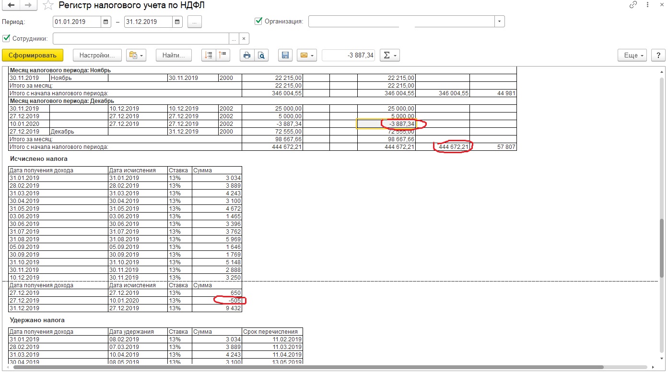Copy link using the chain icon
668x372 pixels.
click(633, 5)
